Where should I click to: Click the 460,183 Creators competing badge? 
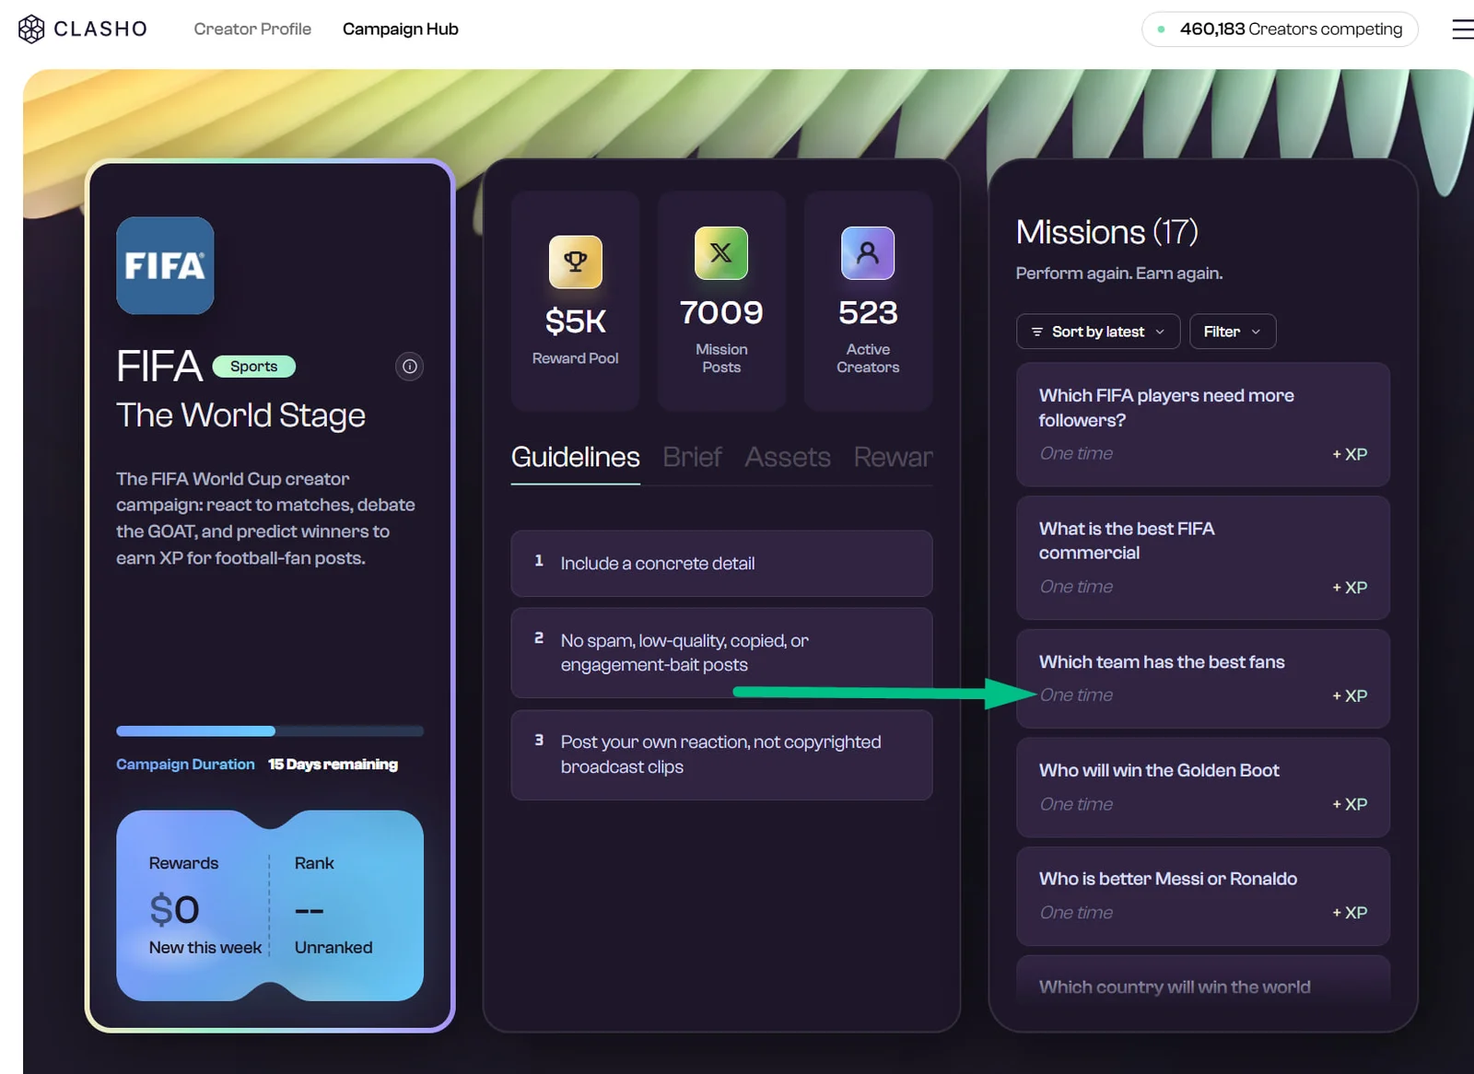click(x=1280, y=29)
